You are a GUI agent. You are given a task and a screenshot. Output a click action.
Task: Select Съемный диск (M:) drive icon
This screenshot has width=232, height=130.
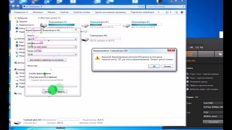point(85,39)
